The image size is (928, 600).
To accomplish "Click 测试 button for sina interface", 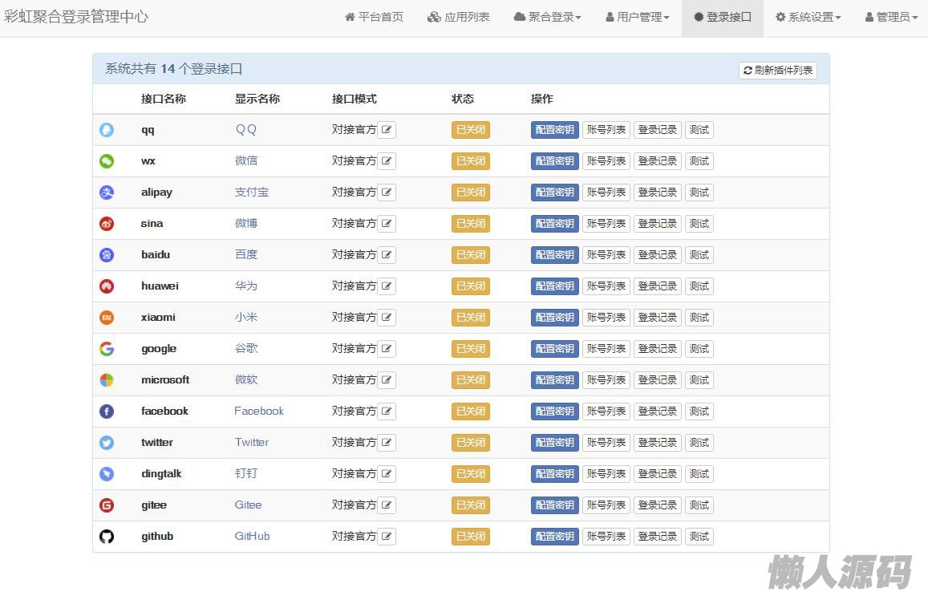I will pos(699,224).
